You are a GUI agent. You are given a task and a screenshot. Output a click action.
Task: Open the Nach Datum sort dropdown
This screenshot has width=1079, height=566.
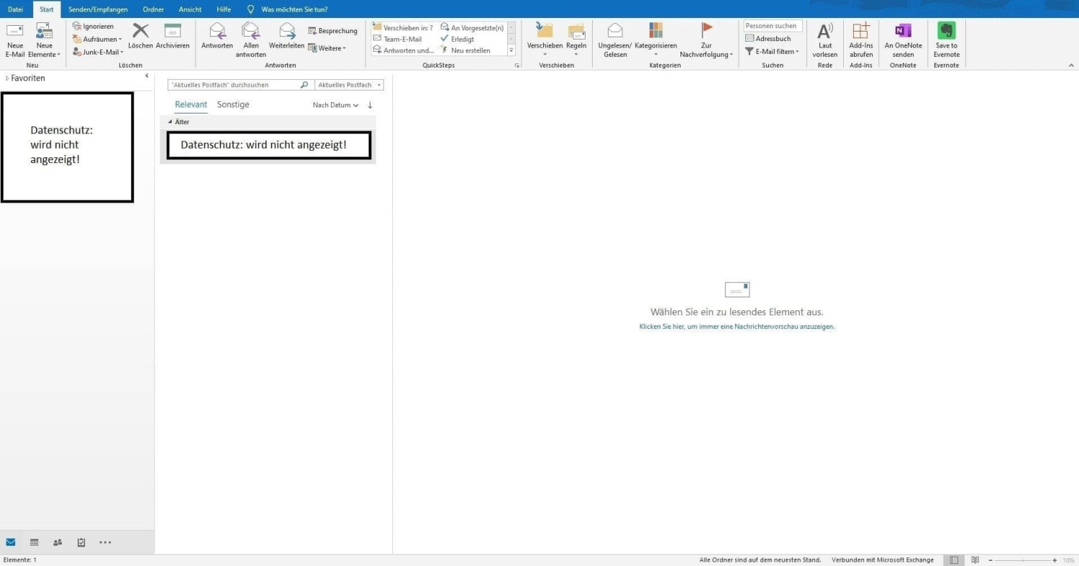click(335, 105)
